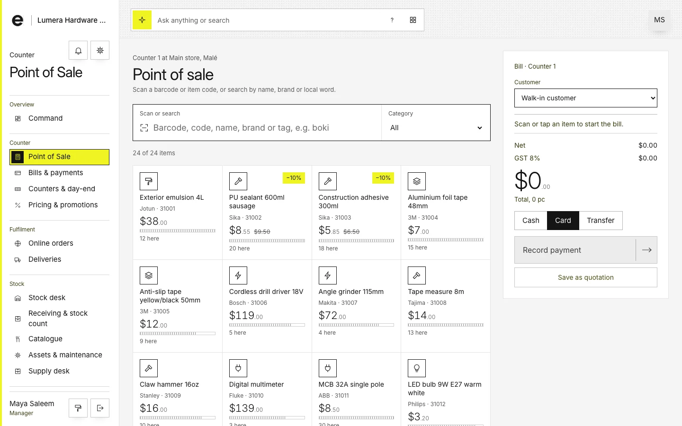
Task: Open Pricing & promotions
Action: (59, 205)
